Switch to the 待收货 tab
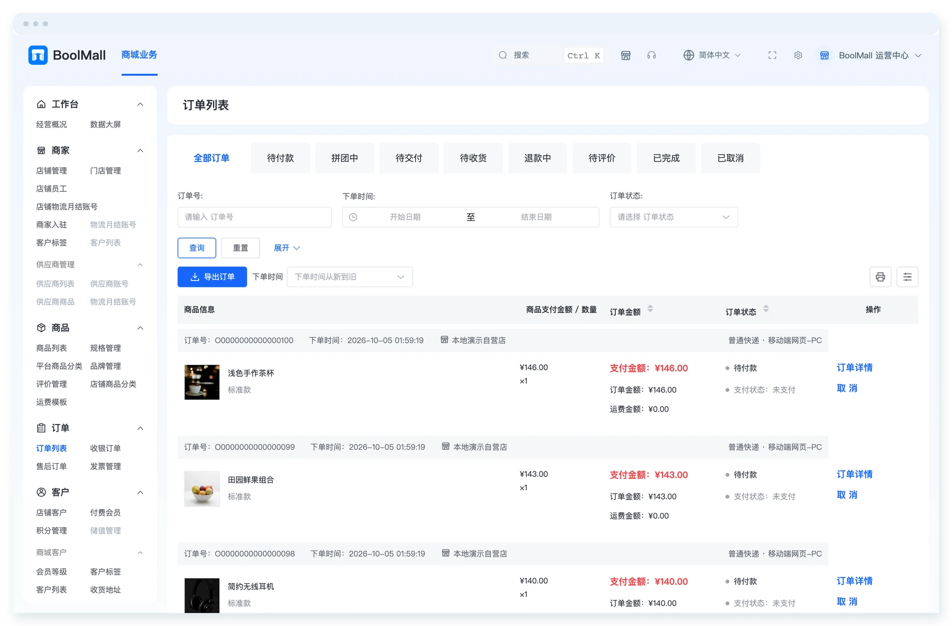This screenshot has height=626, width=952. (x=473, y=158)
